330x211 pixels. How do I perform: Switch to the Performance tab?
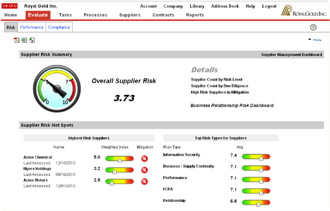32,27
